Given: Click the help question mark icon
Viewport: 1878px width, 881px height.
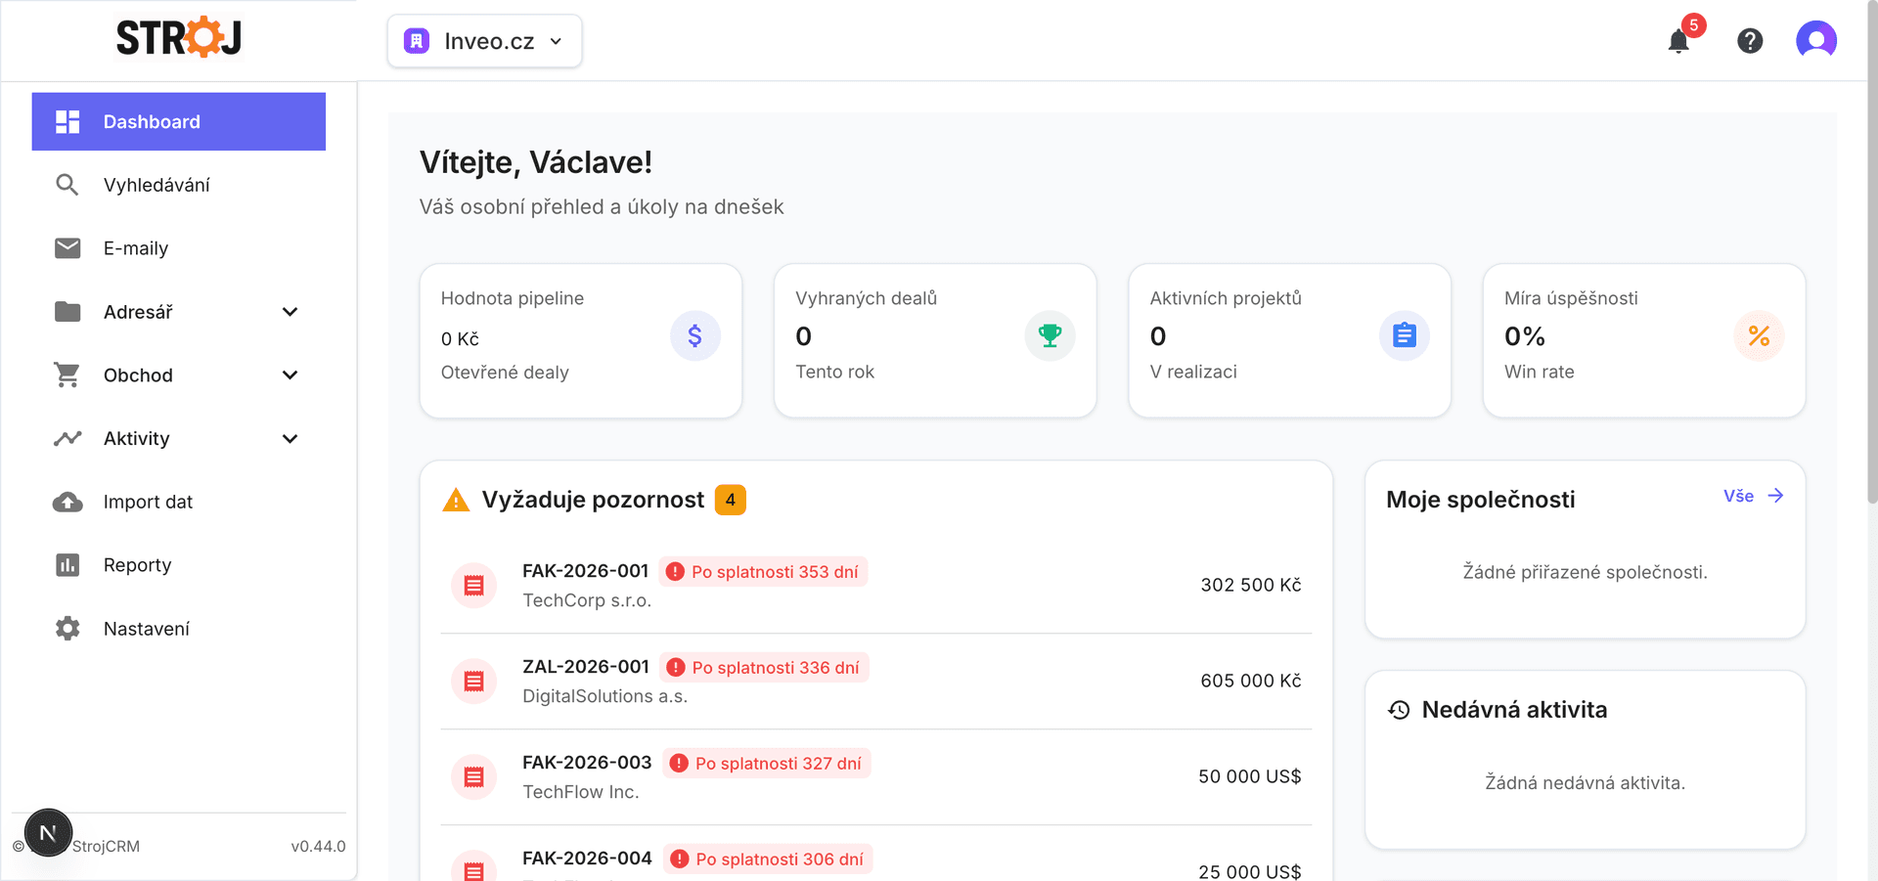Looking at the screenshot, I should point(1750,41).
